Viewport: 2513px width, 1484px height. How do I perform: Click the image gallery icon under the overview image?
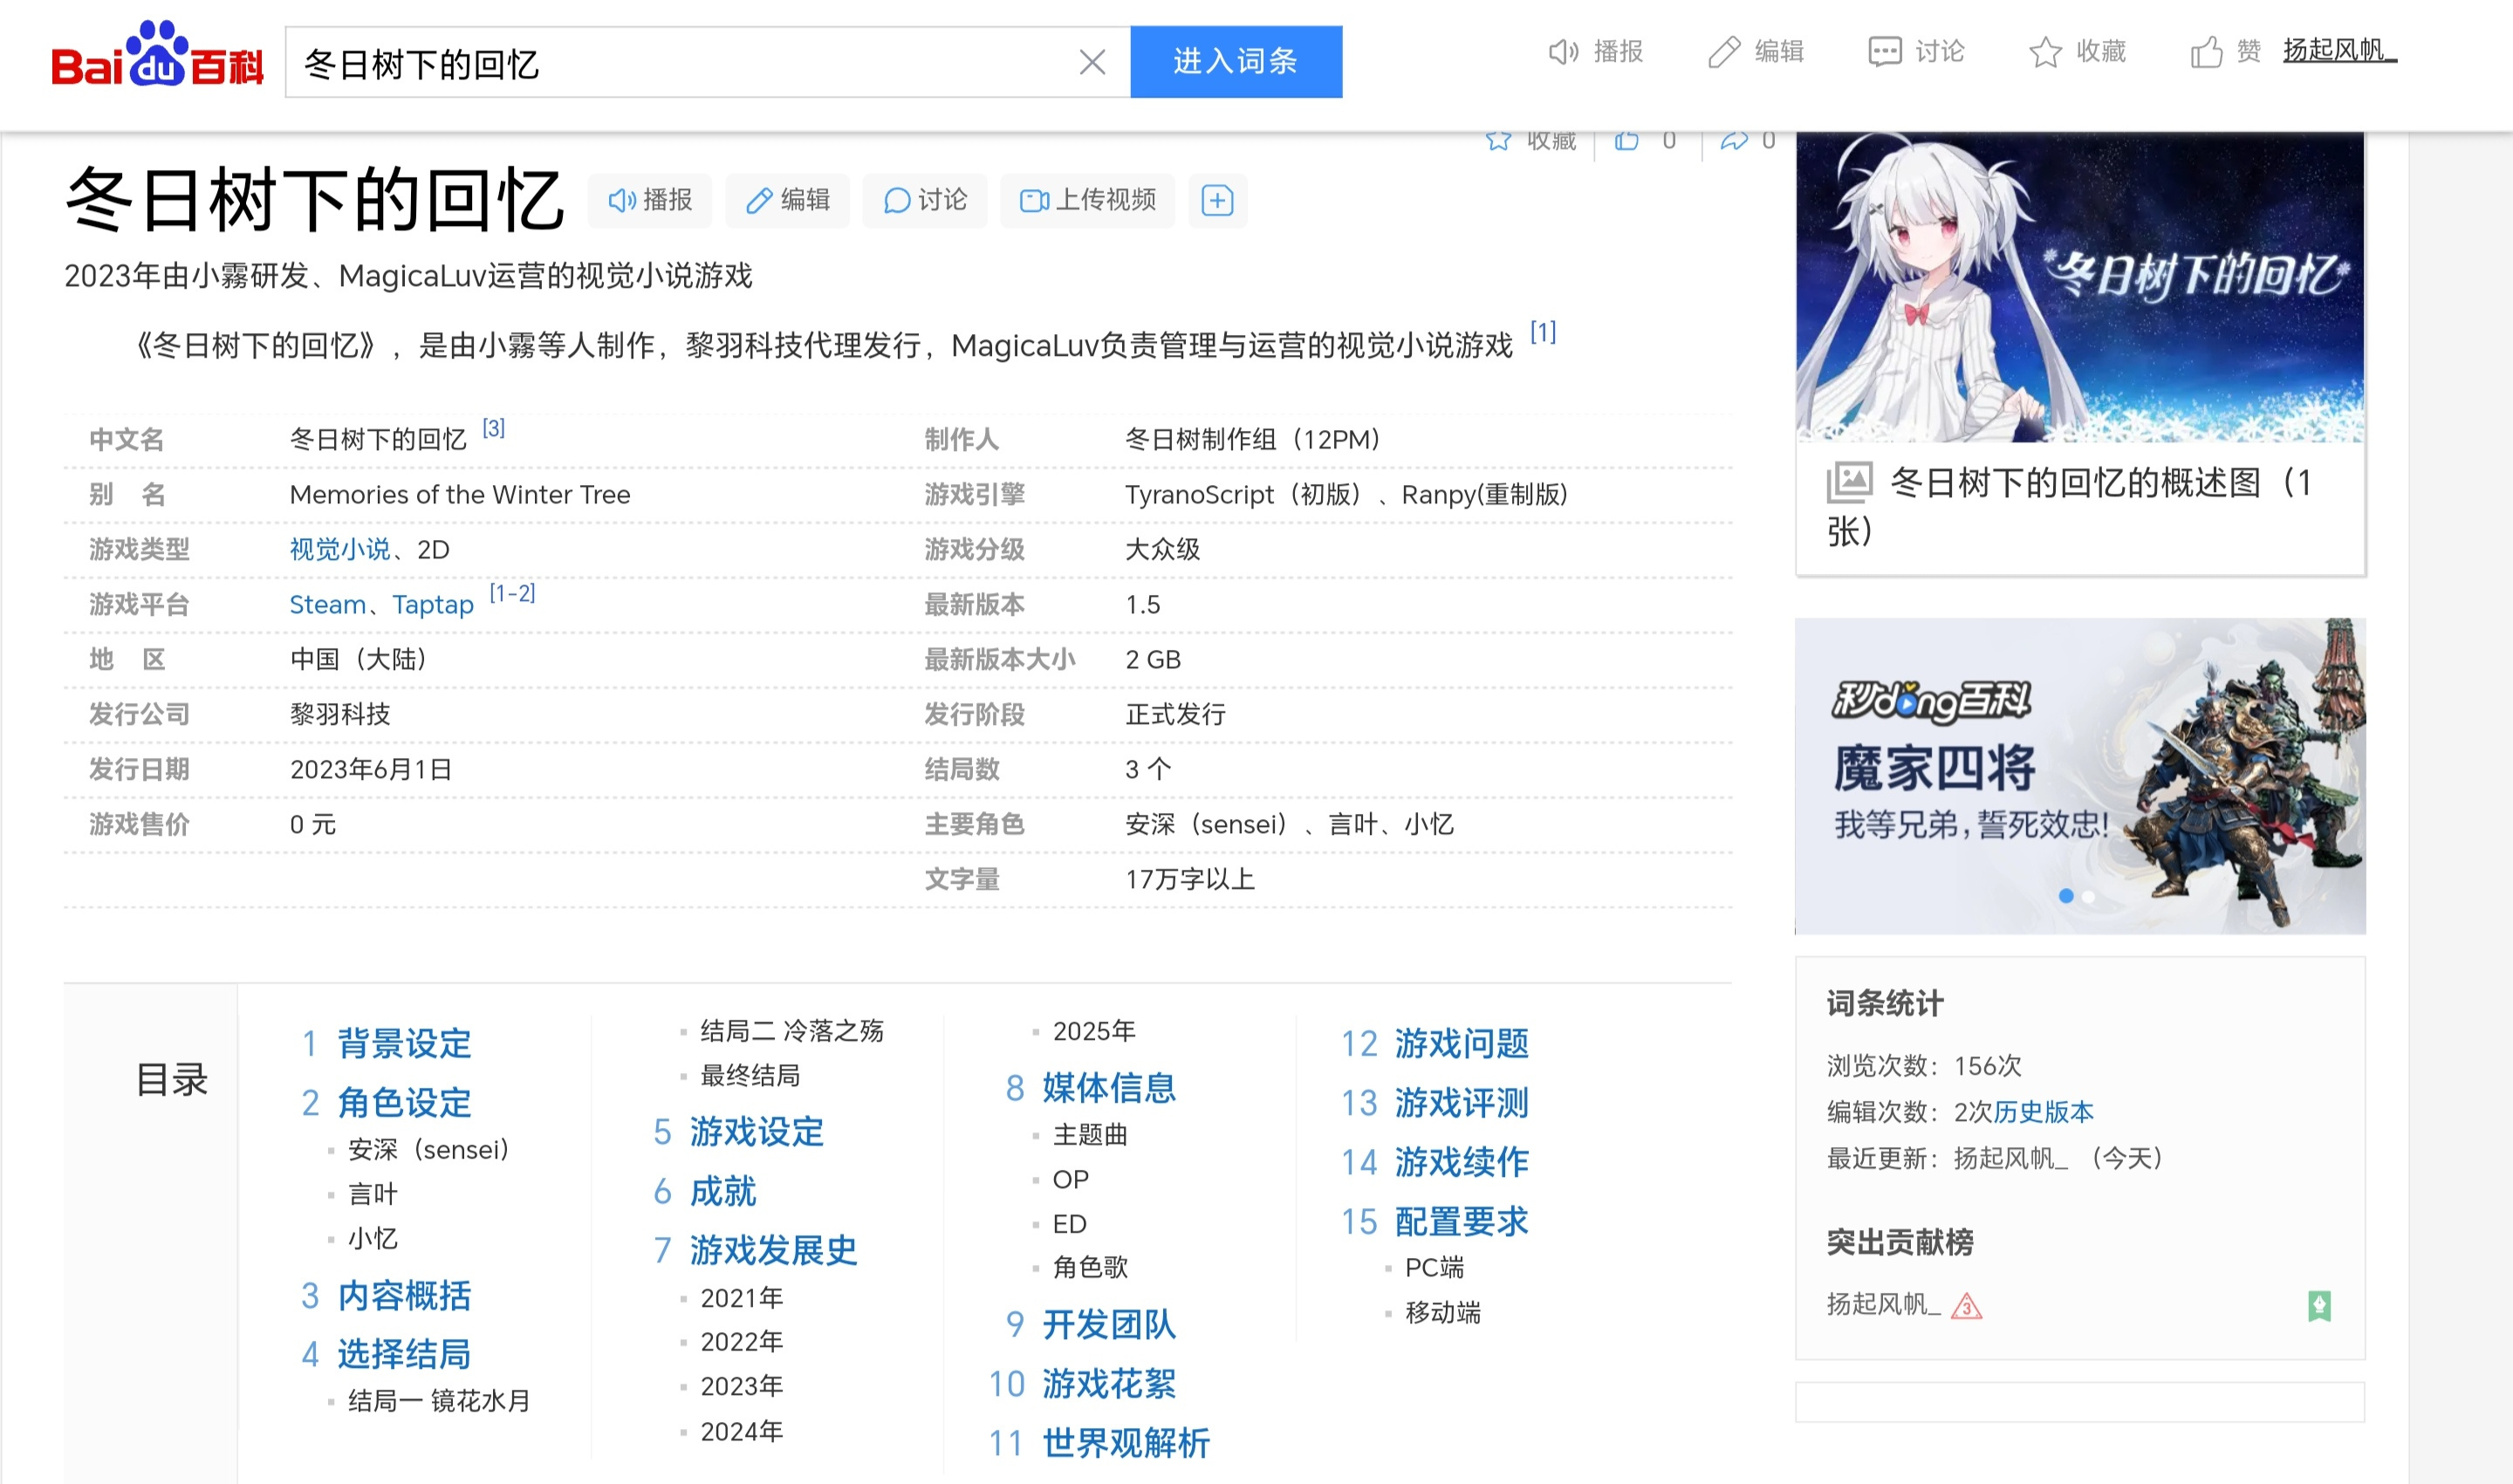[1849, 483]
